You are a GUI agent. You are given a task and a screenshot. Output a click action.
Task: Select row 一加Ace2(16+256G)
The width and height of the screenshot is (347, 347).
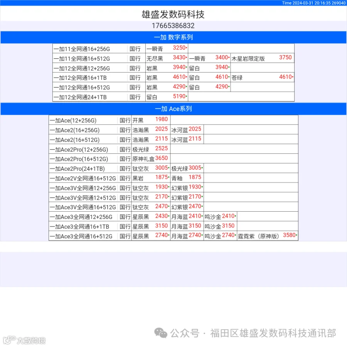(173, 130)
